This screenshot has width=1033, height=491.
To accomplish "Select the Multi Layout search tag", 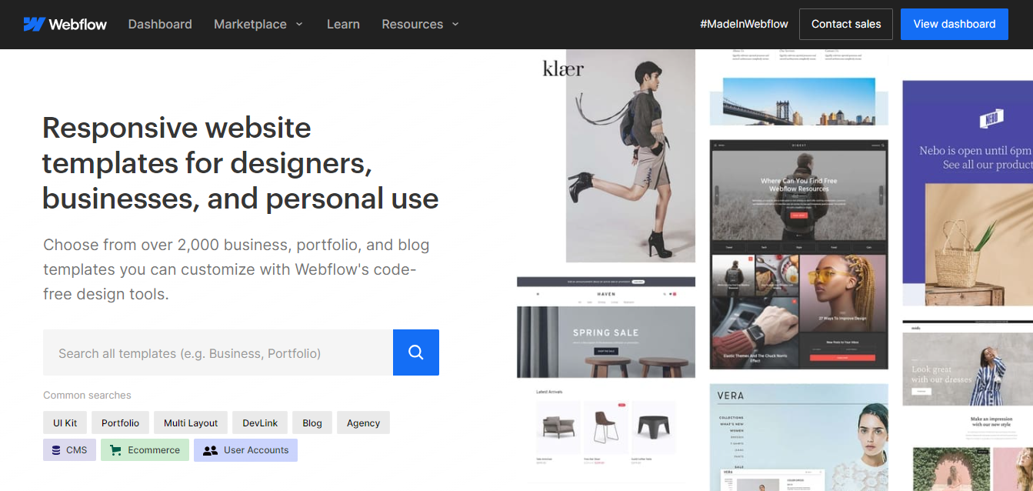I will (191, 423).
